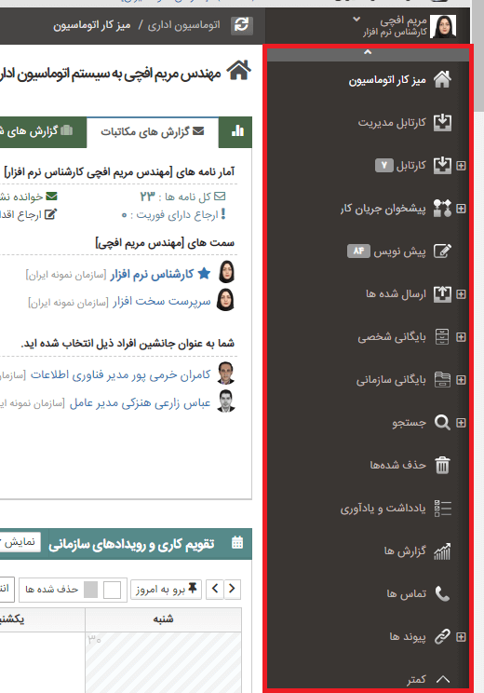Collapse the sidebar with the top up arrow

point(368,52)
